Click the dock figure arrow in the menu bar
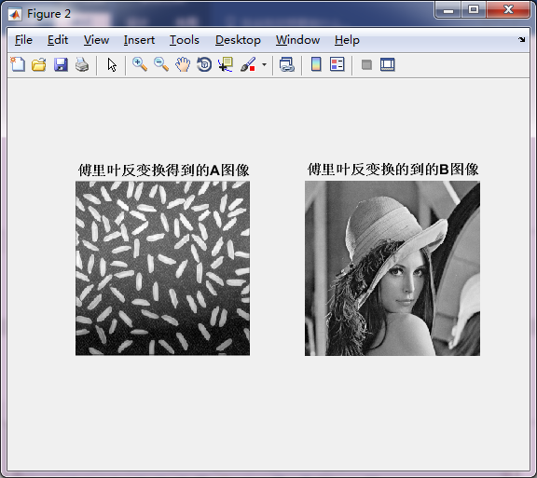Screen dimensions: 537x478 [521, 40]
